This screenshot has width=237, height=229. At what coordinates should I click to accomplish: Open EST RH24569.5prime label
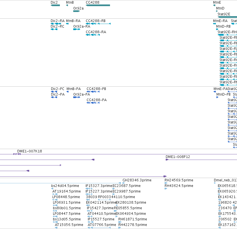(179, 180)
